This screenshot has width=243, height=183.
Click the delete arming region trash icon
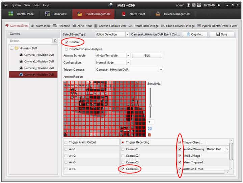[x=150, y=134]
